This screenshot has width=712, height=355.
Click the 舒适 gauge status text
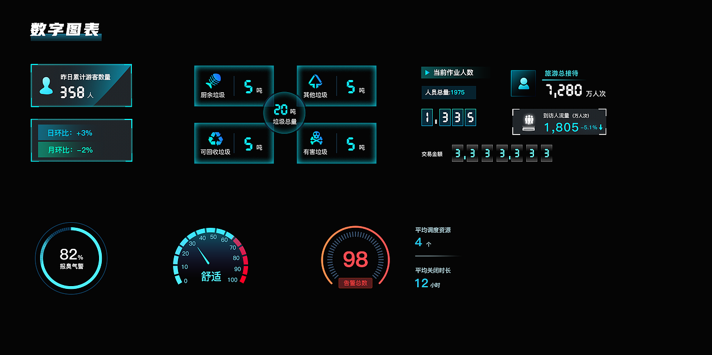click(x=211, y=276)
